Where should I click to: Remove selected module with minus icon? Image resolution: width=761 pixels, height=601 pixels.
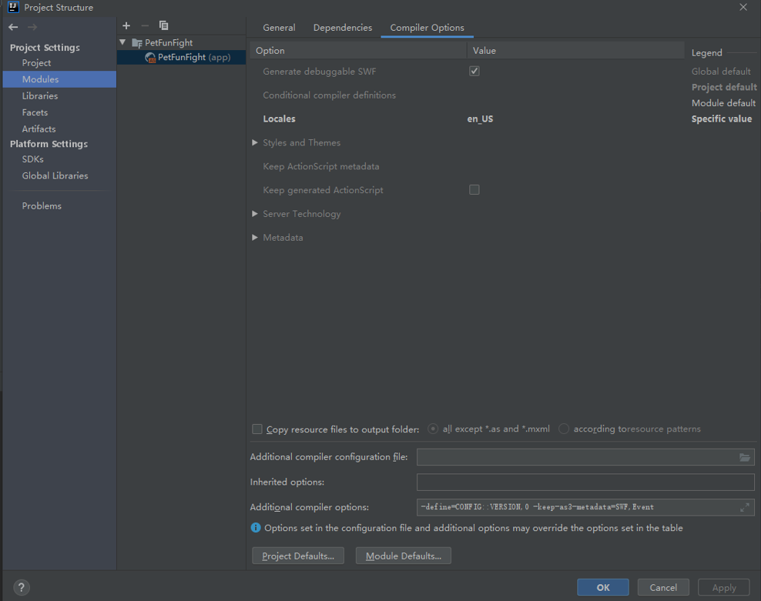[145, 25]
